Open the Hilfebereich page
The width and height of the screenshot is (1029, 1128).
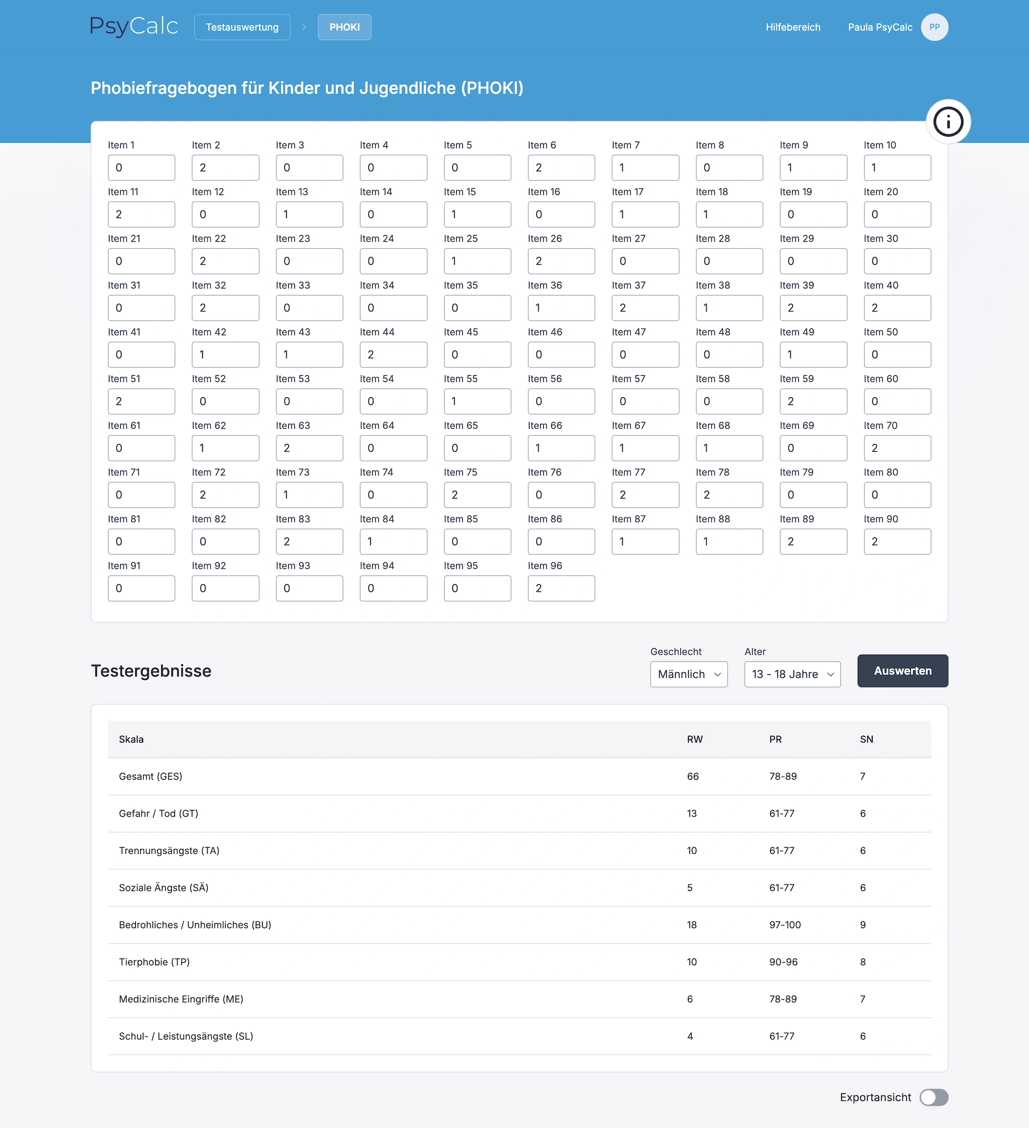pos(792,27)
